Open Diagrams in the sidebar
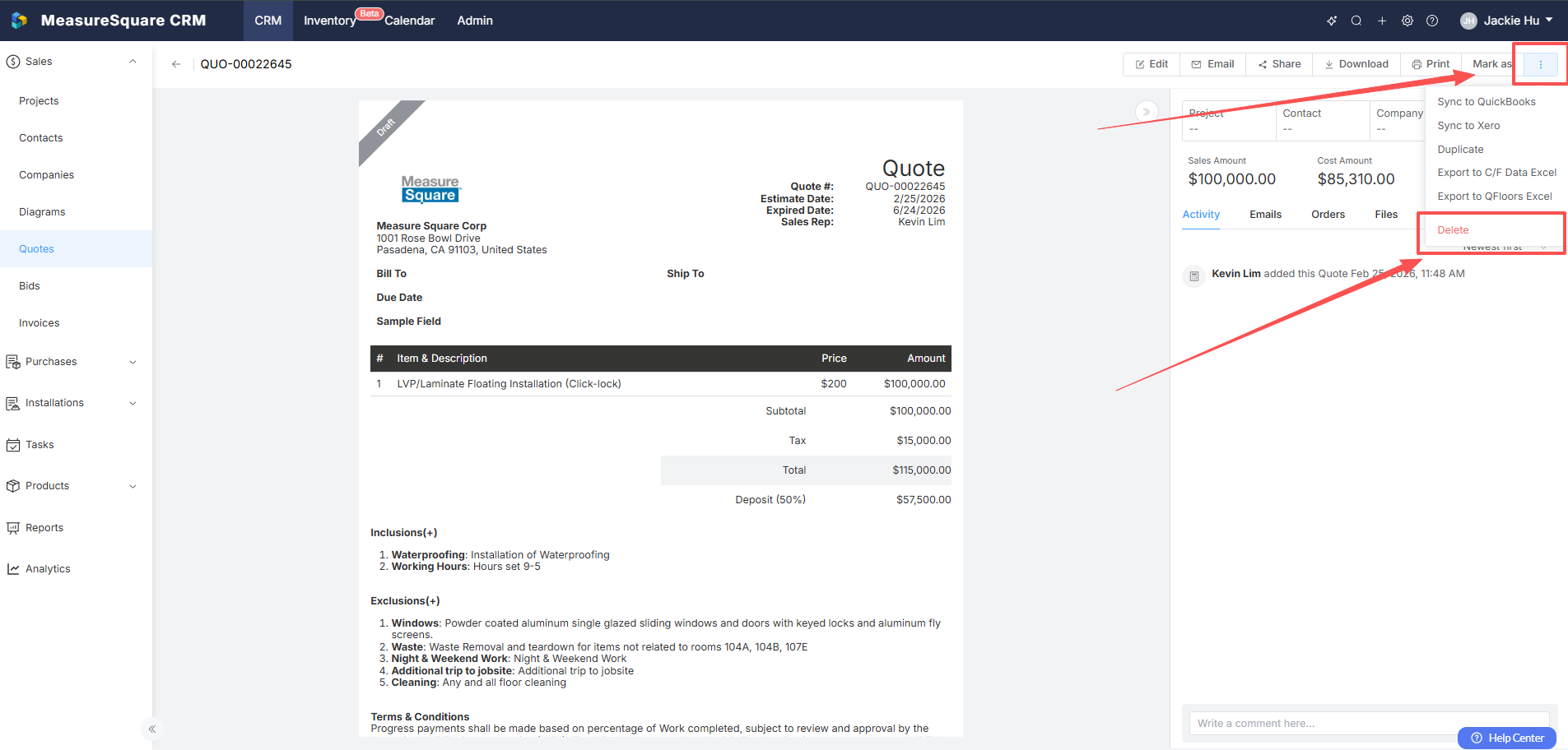The image size is (1568, 750). click(42, 212)
